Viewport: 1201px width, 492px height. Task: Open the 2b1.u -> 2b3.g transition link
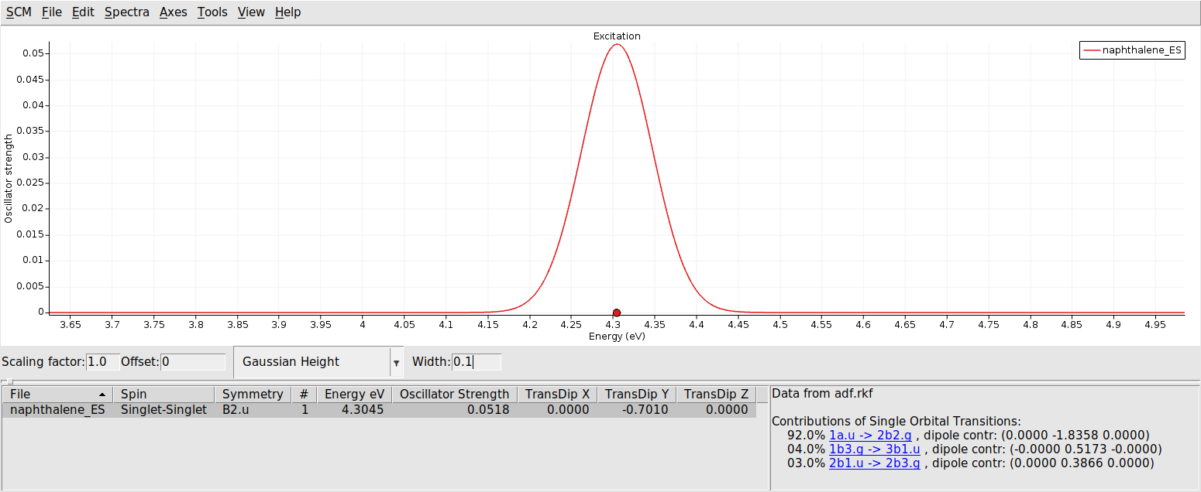[x=874, y=463]
